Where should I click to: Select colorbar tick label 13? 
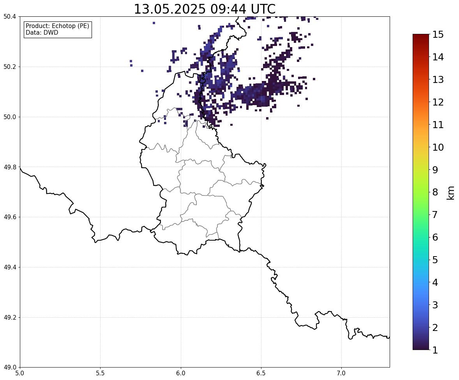coord(438,79)
